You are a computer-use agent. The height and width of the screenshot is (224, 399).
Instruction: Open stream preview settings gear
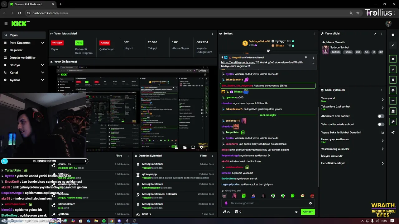click(x=201, y=147)
